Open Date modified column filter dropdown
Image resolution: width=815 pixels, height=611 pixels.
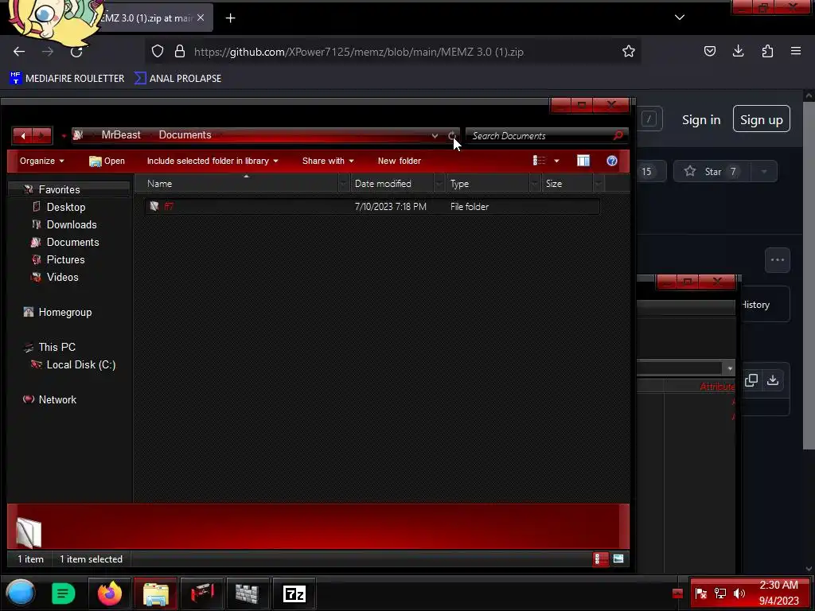click(x=439, y=184)
